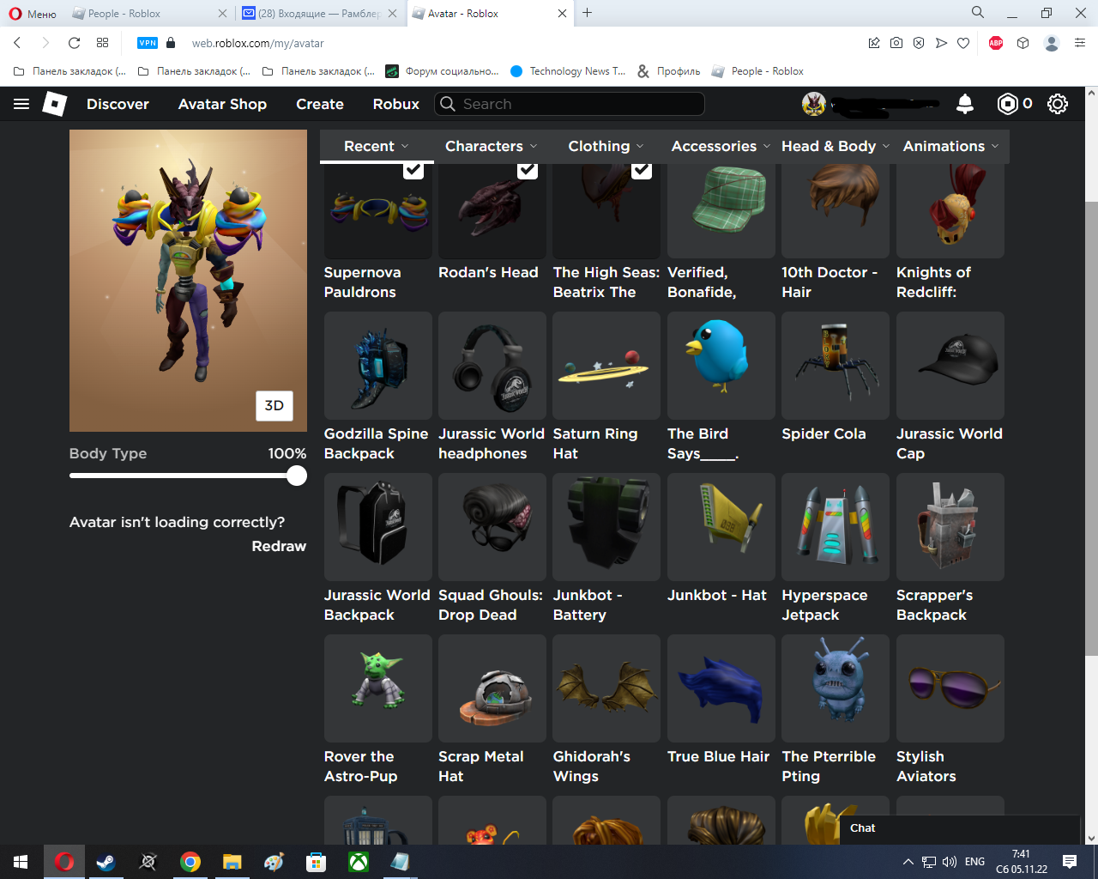Expand the Accessories dropdown
1098x879 pixels.
[721, 146]
